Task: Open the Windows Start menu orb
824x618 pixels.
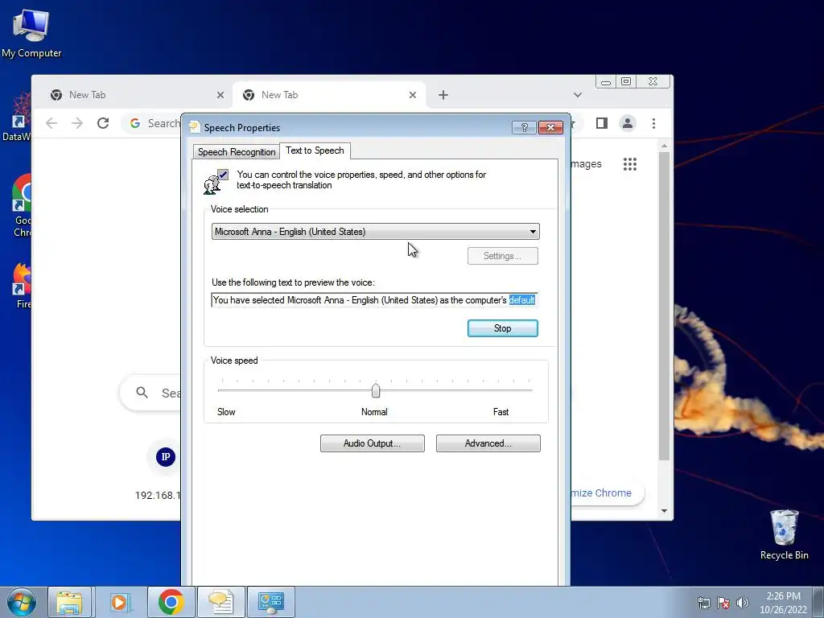Action: 21,602
